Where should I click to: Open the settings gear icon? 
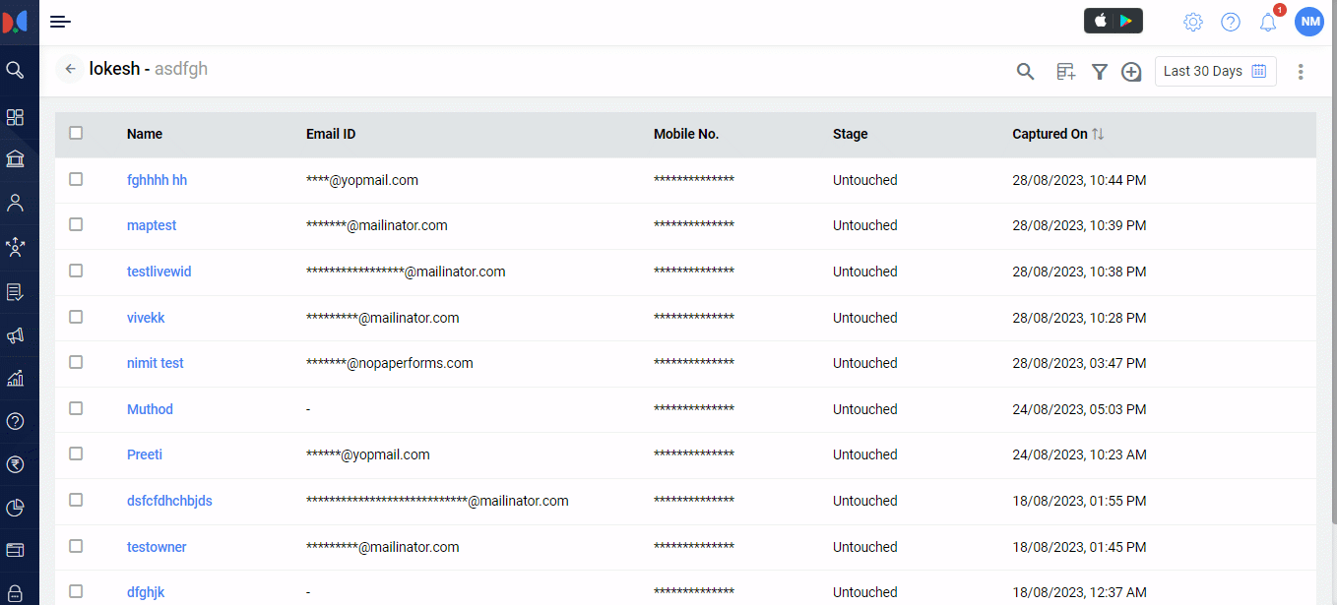click(1192, 22)
